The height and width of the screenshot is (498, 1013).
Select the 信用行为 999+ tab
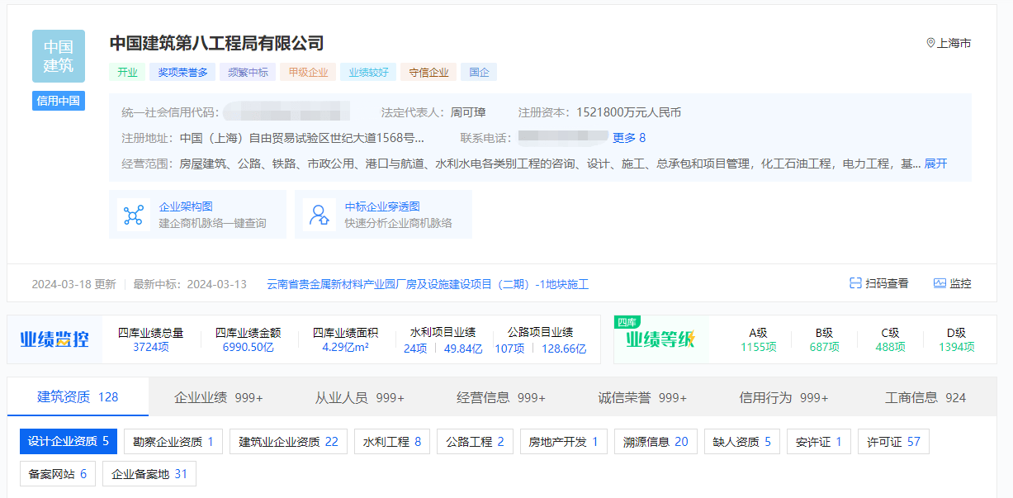[x=783, y=397]
